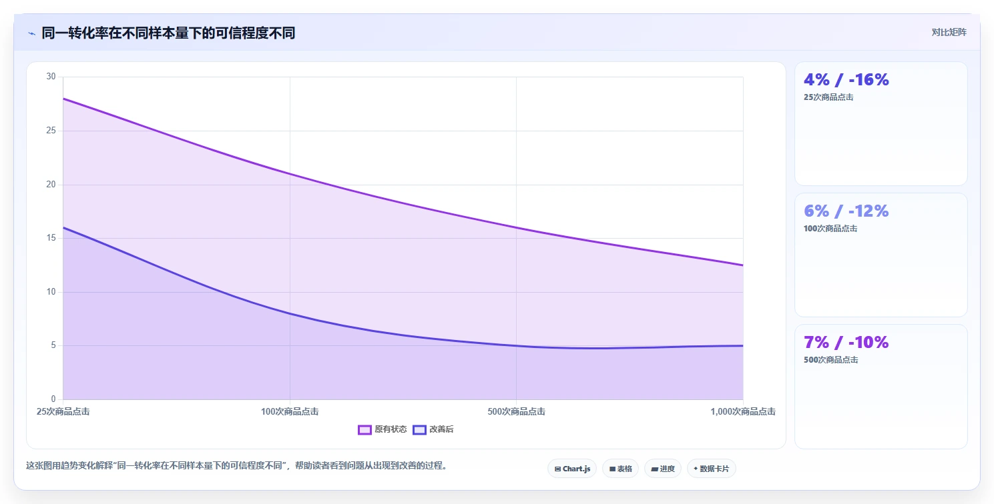
Task: Select the 表格 chip
Action: pyautogui.click(x=620, y=469)
